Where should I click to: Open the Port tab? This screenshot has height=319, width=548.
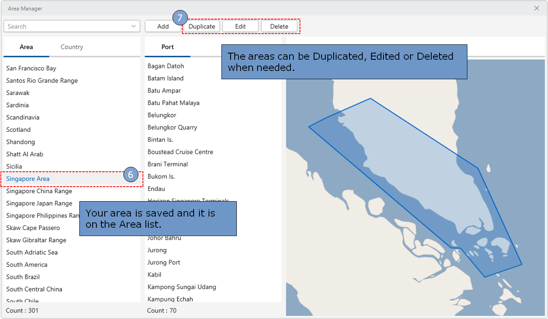click(x=167, y=47)
